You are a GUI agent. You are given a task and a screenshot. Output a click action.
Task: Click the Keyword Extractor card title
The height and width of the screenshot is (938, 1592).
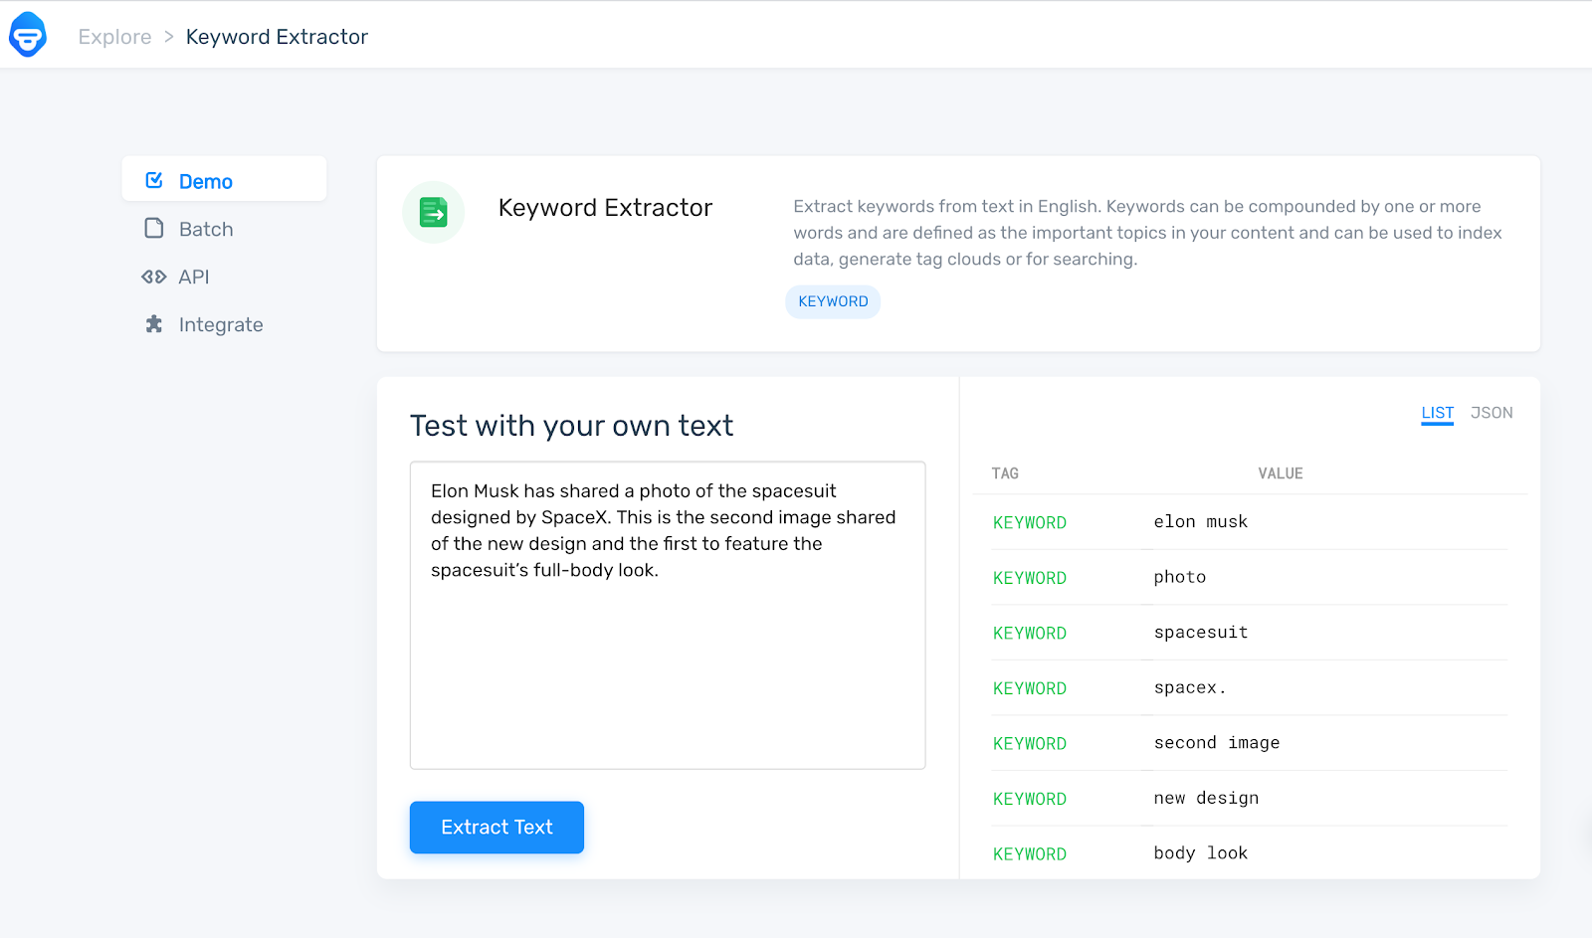(x=605, y=208)
